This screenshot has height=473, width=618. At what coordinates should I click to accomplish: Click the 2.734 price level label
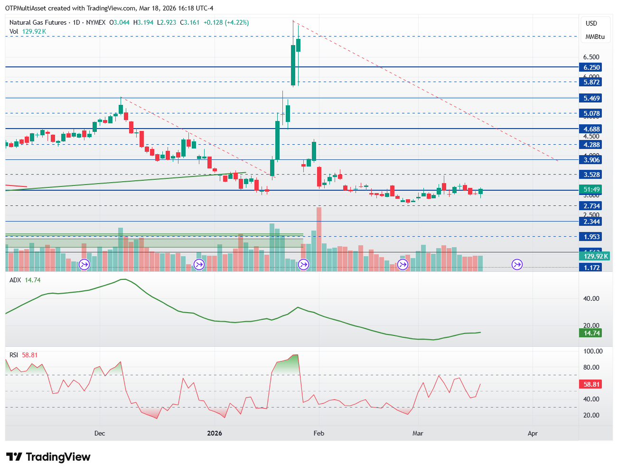tap(591, 206)
